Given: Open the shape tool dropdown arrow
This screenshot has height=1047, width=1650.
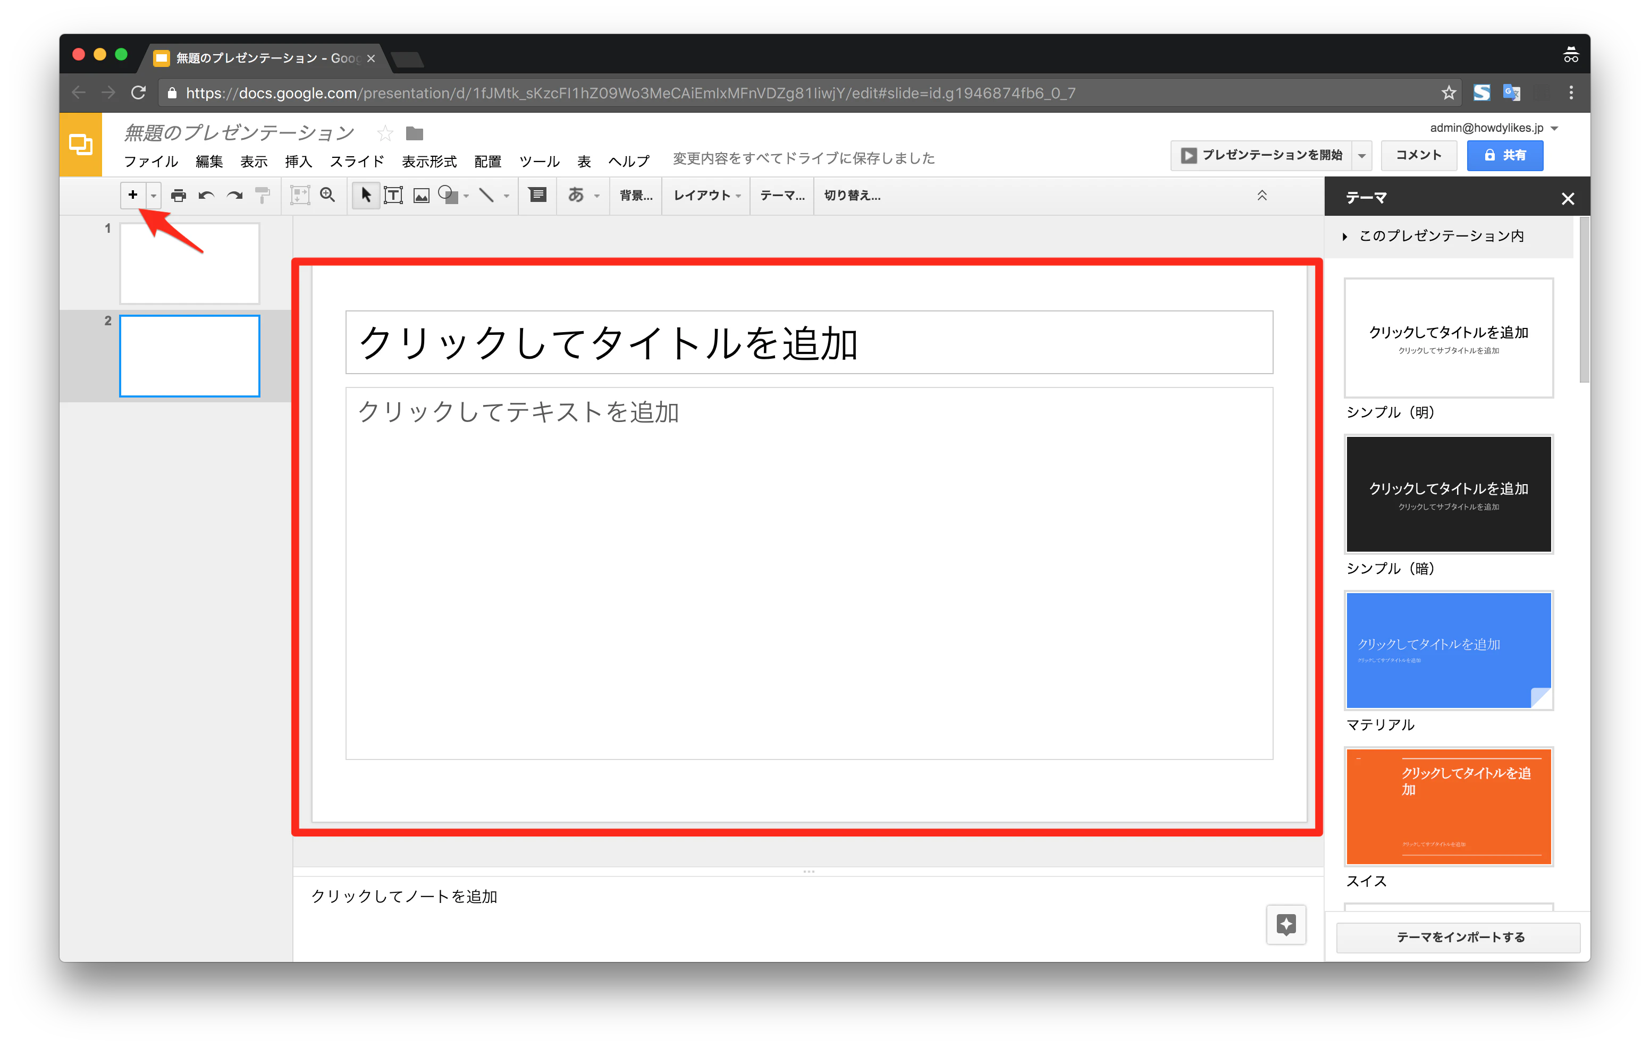Looking at the screenshot, I should point(466,196).
